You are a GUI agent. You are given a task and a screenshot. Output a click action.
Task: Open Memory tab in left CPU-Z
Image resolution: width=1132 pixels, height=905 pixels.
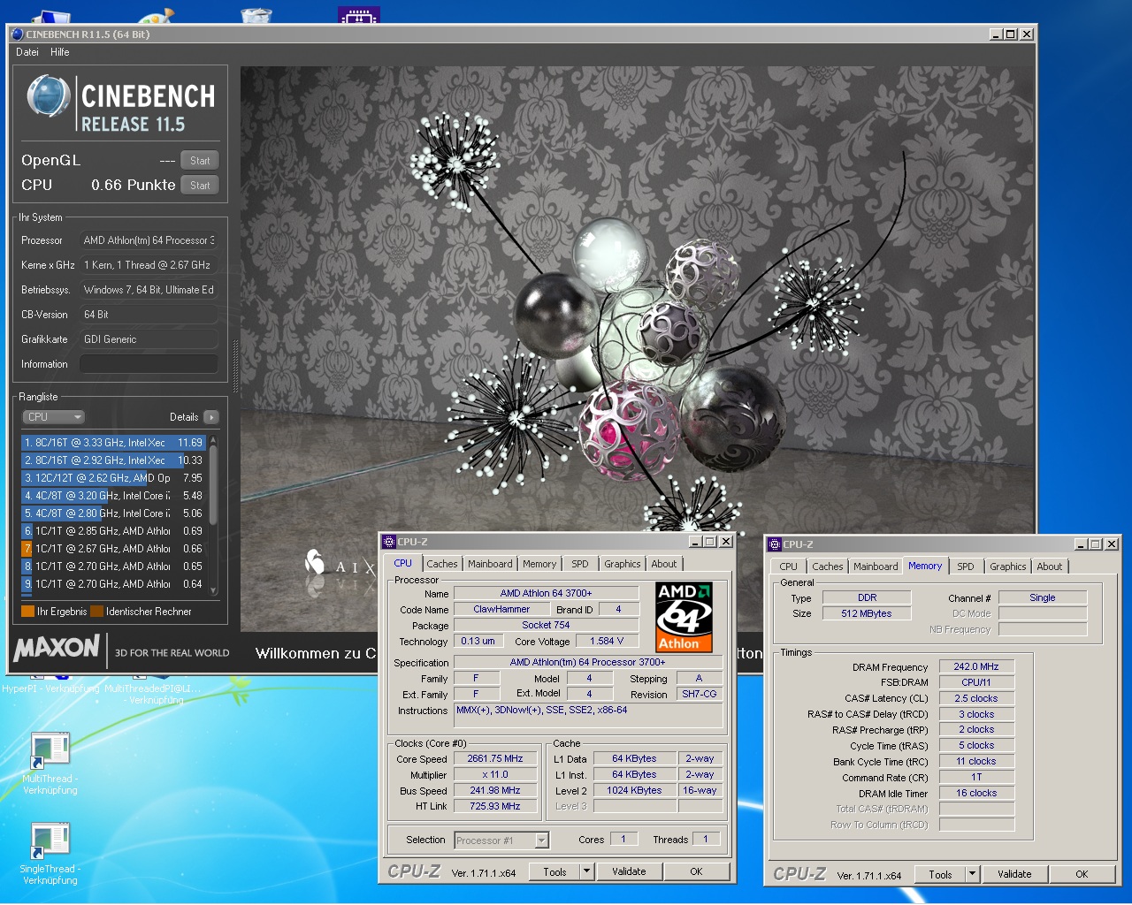539,564
